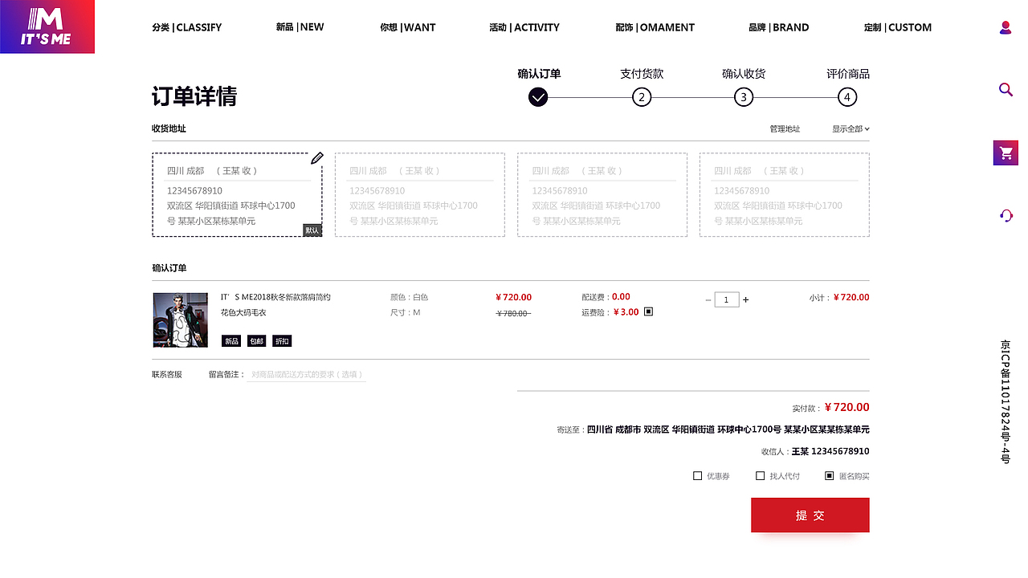
Task: Click the red 提交 submit button
Action: [810, 515]
